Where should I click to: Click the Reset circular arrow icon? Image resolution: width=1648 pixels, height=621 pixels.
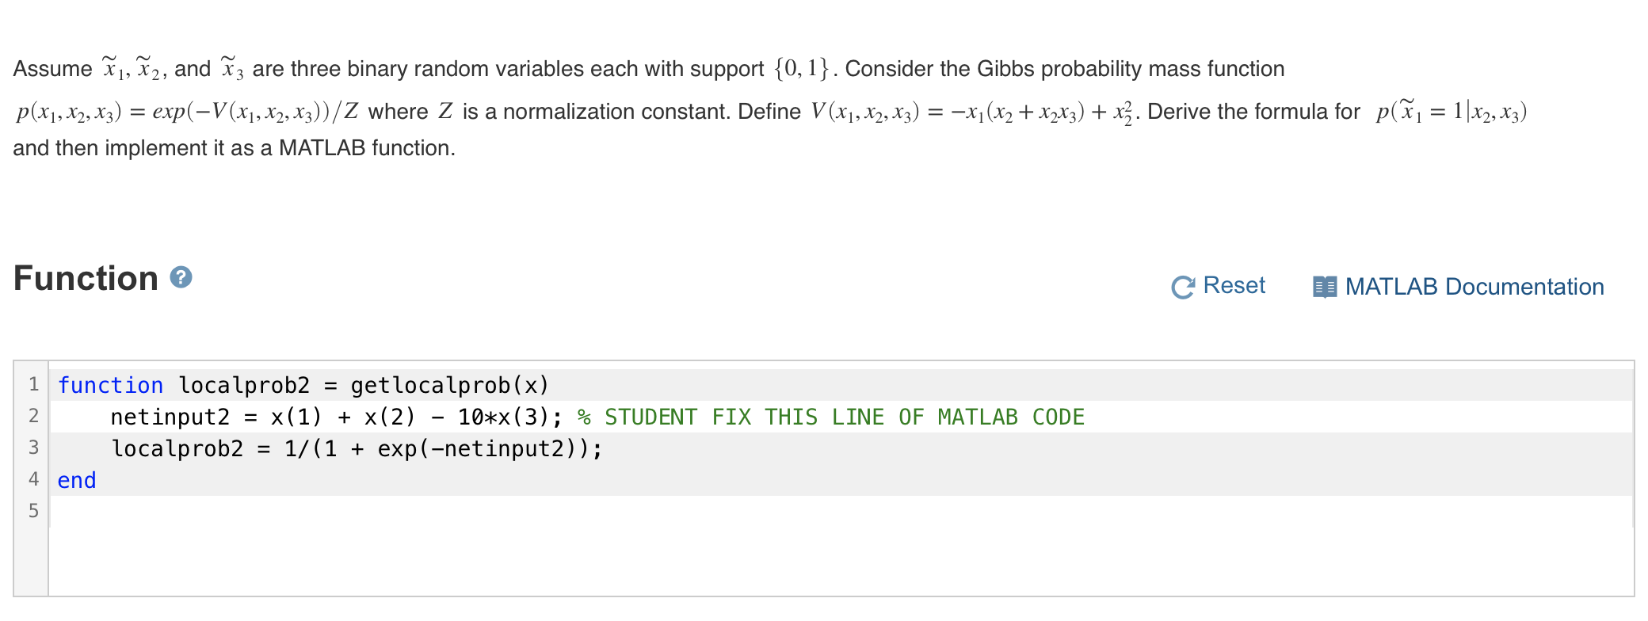1182,287
